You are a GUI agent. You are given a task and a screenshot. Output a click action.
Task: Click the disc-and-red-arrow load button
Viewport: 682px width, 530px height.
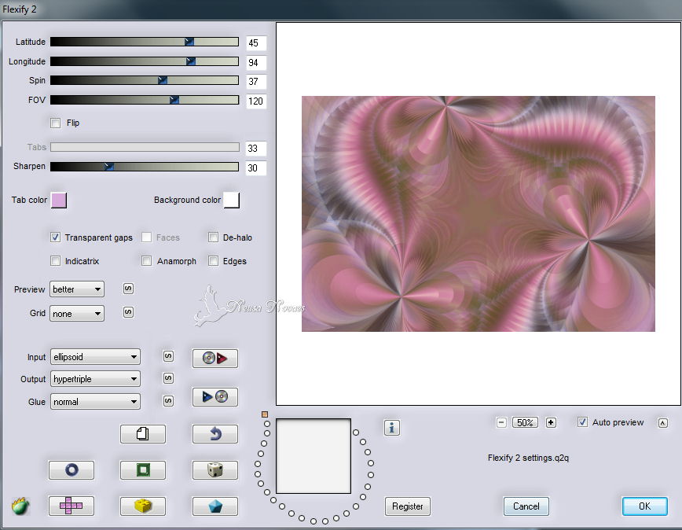click(x=214, y=358)
